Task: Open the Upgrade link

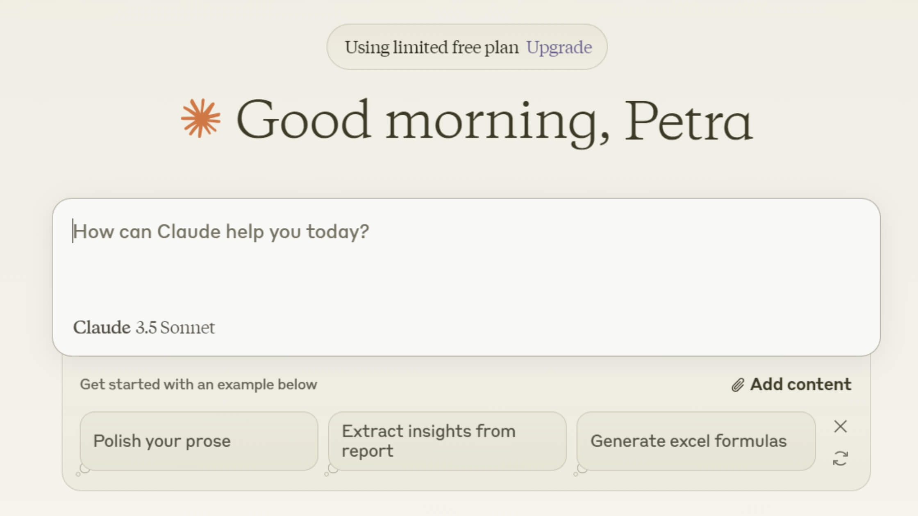Action: [x=559, y=47]
